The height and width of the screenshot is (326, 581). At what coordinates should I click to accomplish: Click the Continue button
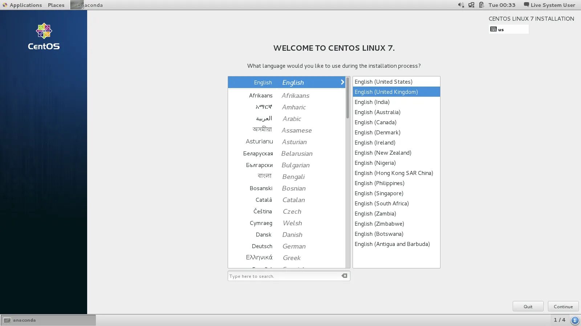coord(563,306)
